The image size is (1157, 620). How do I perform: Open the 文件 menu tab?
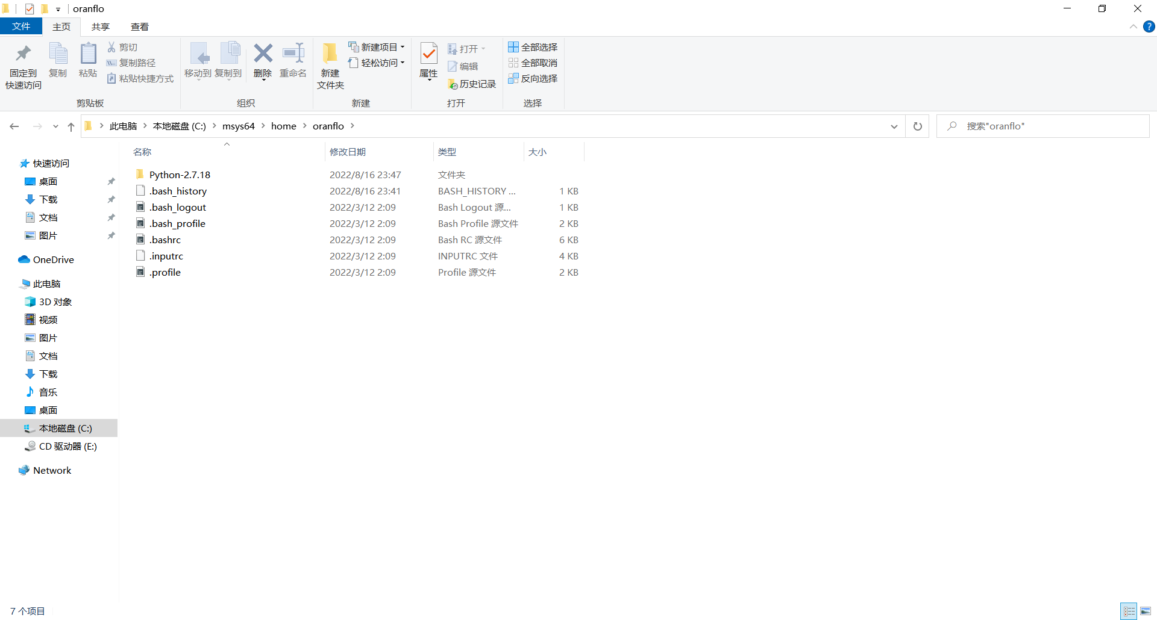(x=21, y=26)
